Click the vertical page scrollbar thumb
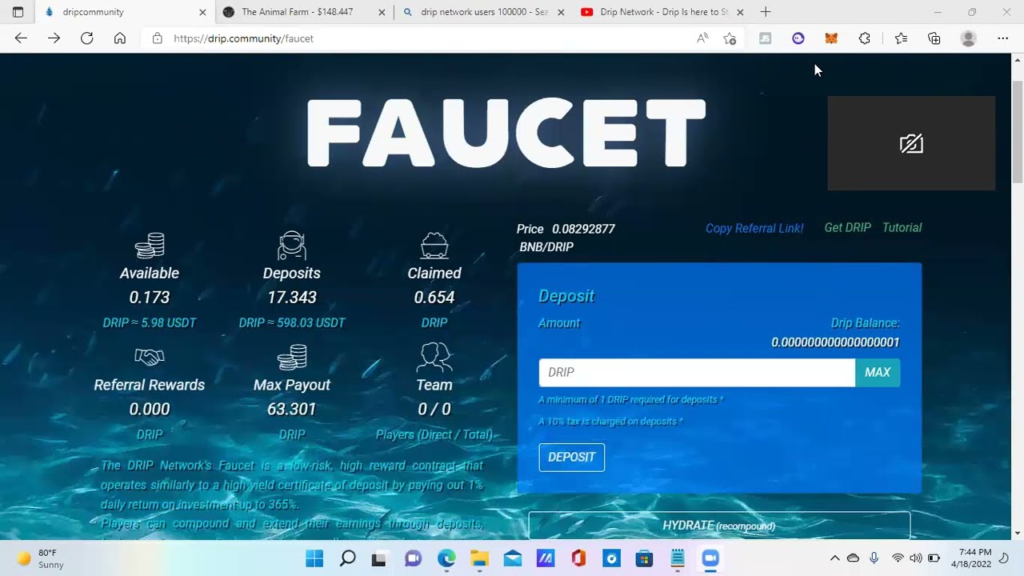 click(x=1017, y=134)
